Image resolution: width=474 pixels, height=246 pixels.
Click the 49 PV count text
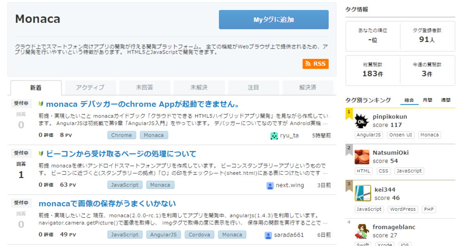tap(68, 235)
